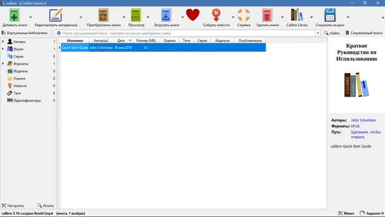Sort by Название column header
Viewport: 385px width, 217px height.
(x=75, y=41)
